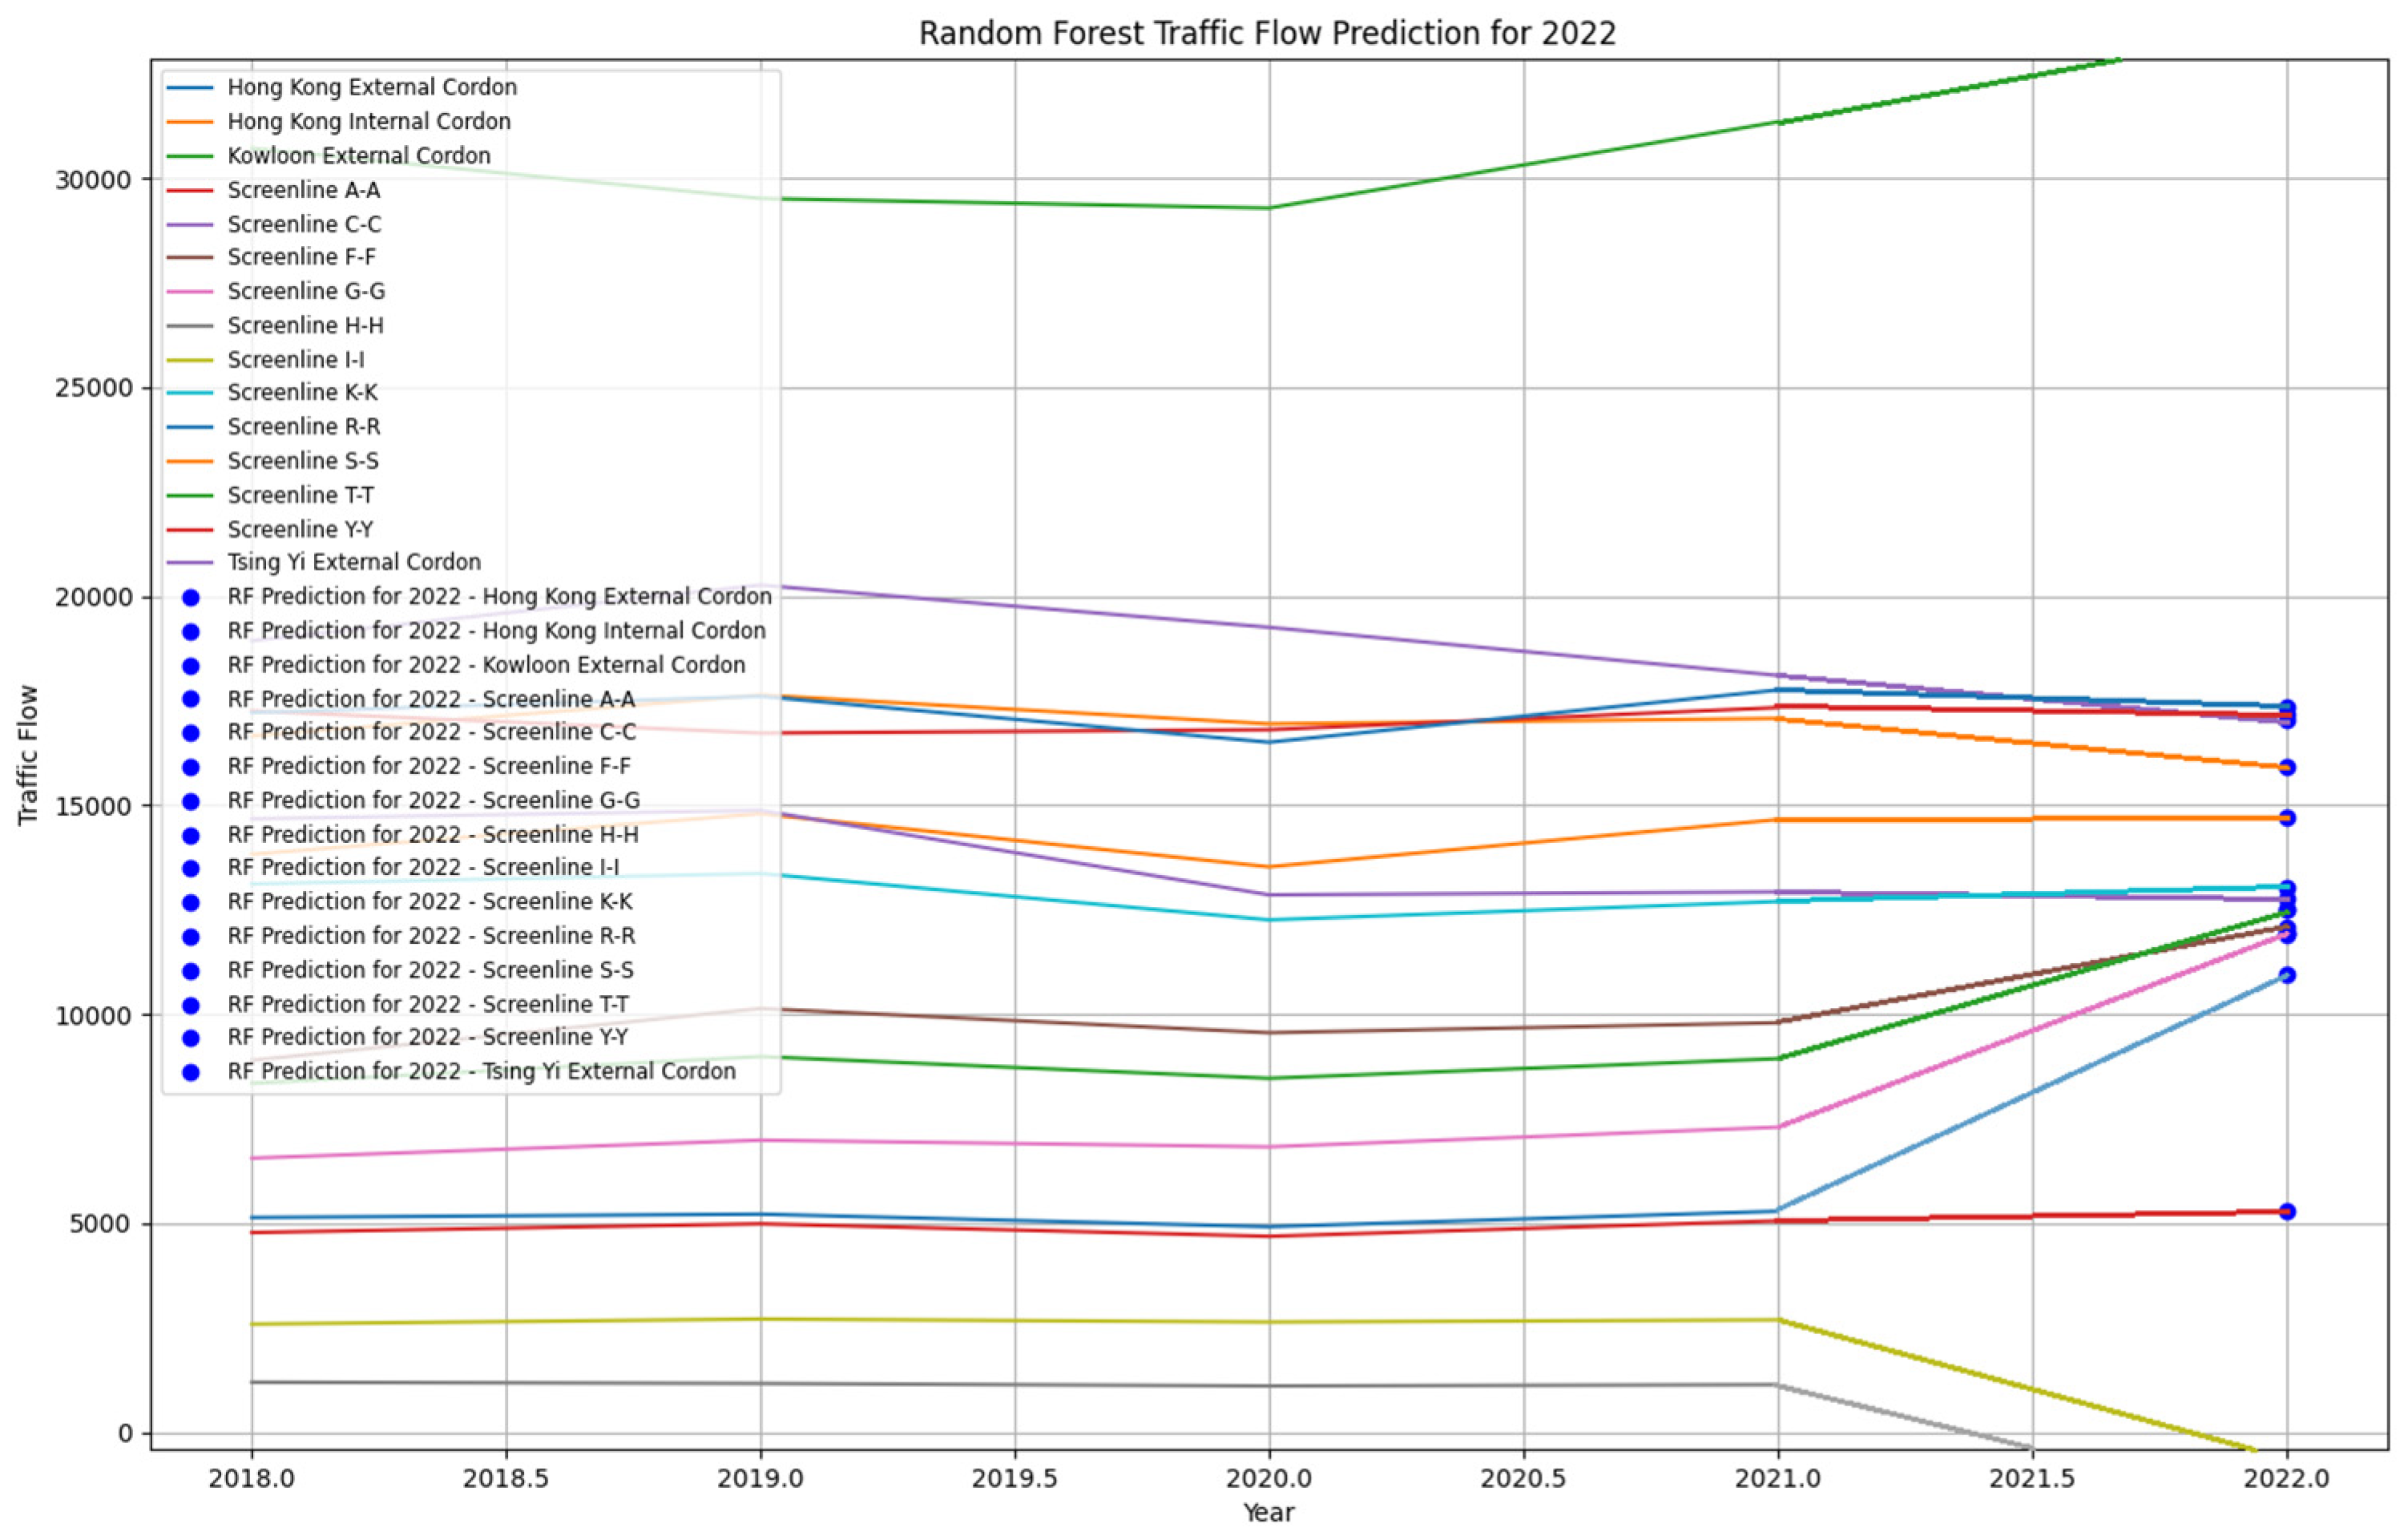Click the 15000 y-axis tick label
This screenshot has width=2408, height=1540.
93,806
